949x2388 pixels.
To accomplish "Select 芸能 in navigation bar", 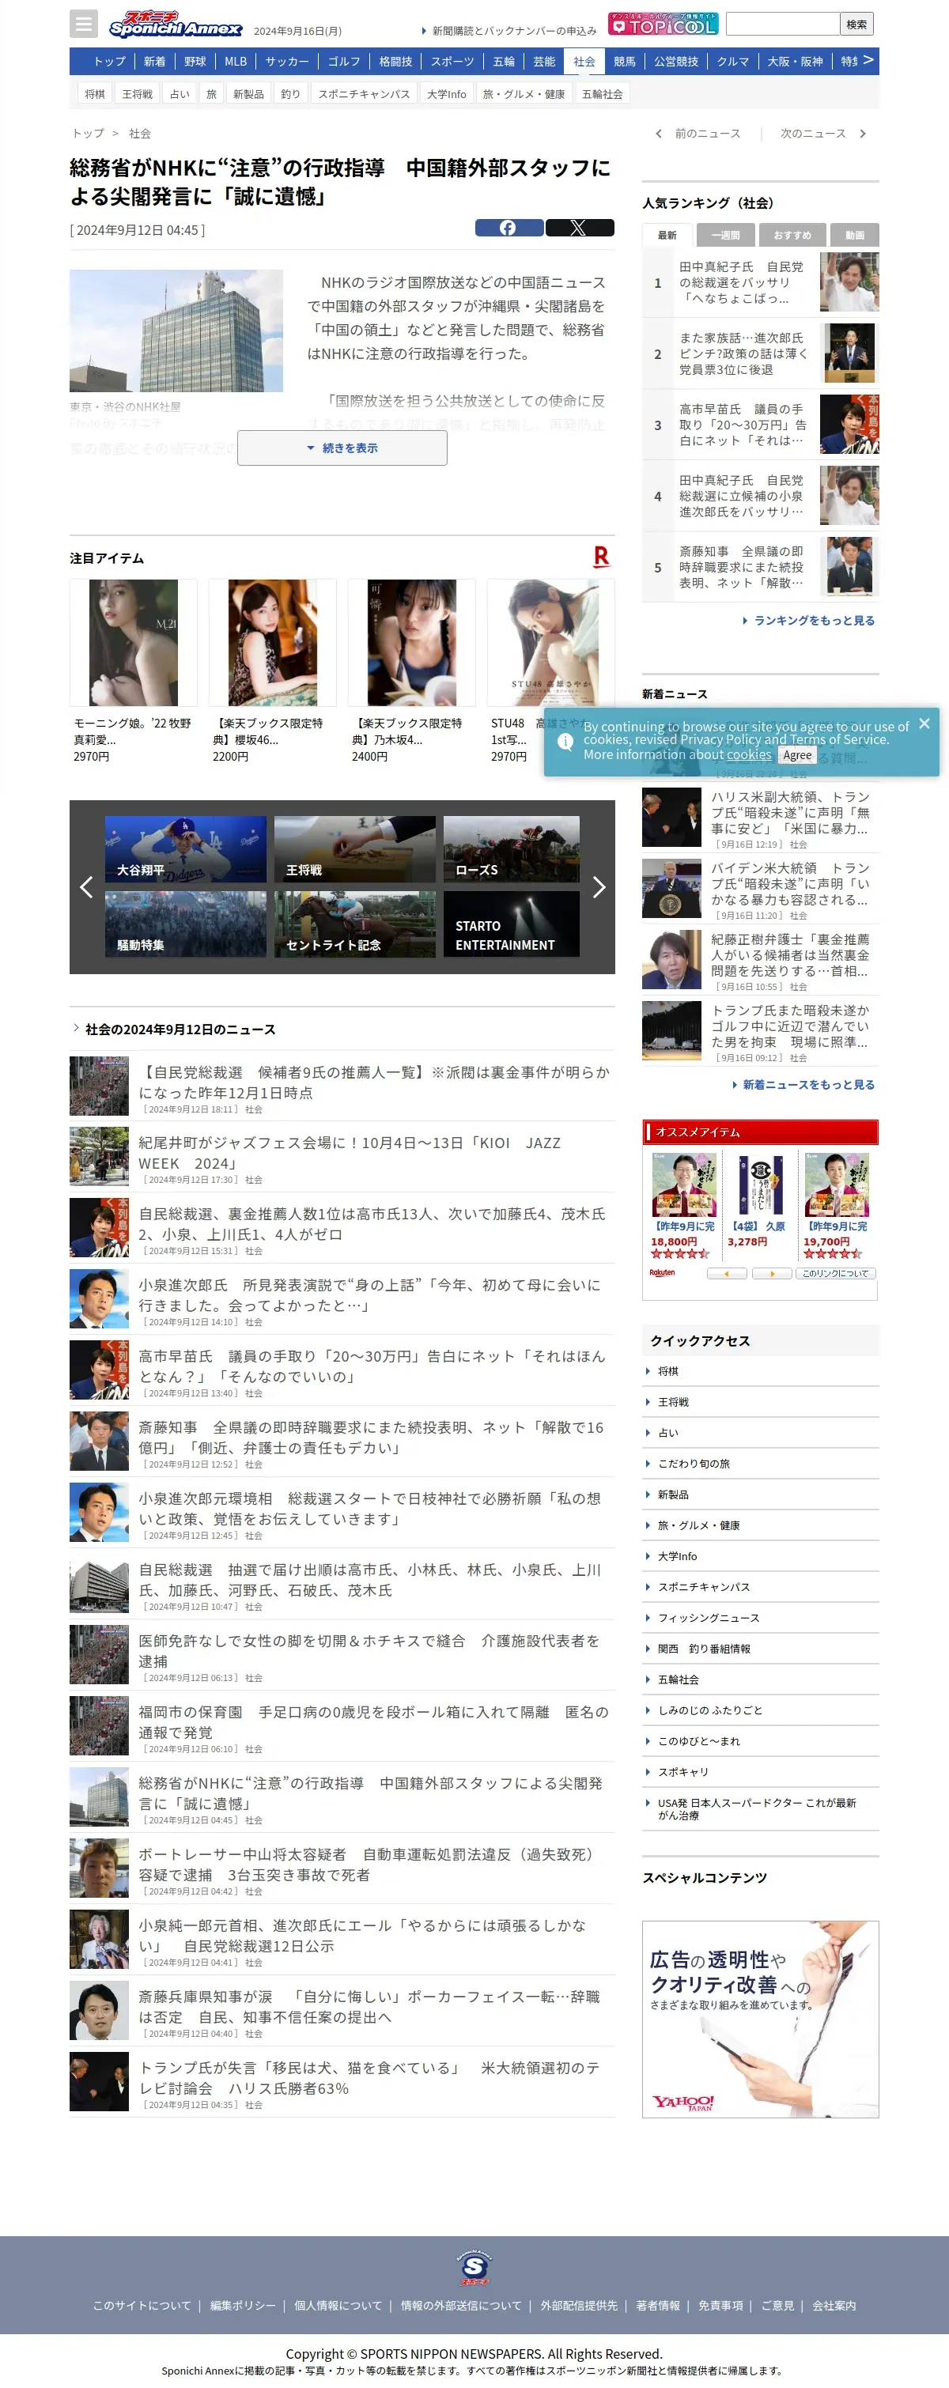I will point(544,61).
